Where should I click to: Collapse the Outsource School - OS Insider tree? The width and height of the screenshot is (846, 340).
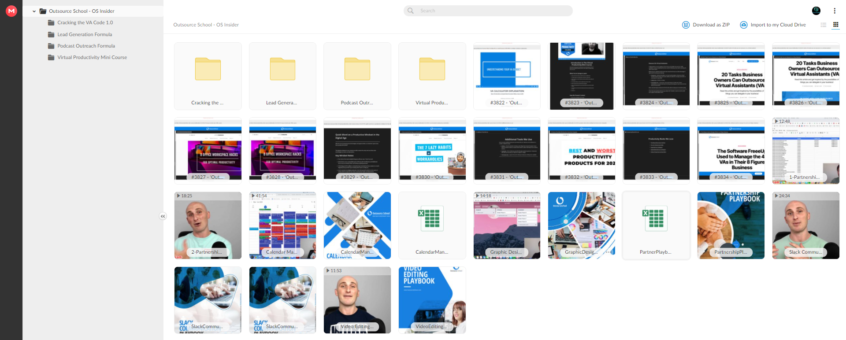(34, 11)
